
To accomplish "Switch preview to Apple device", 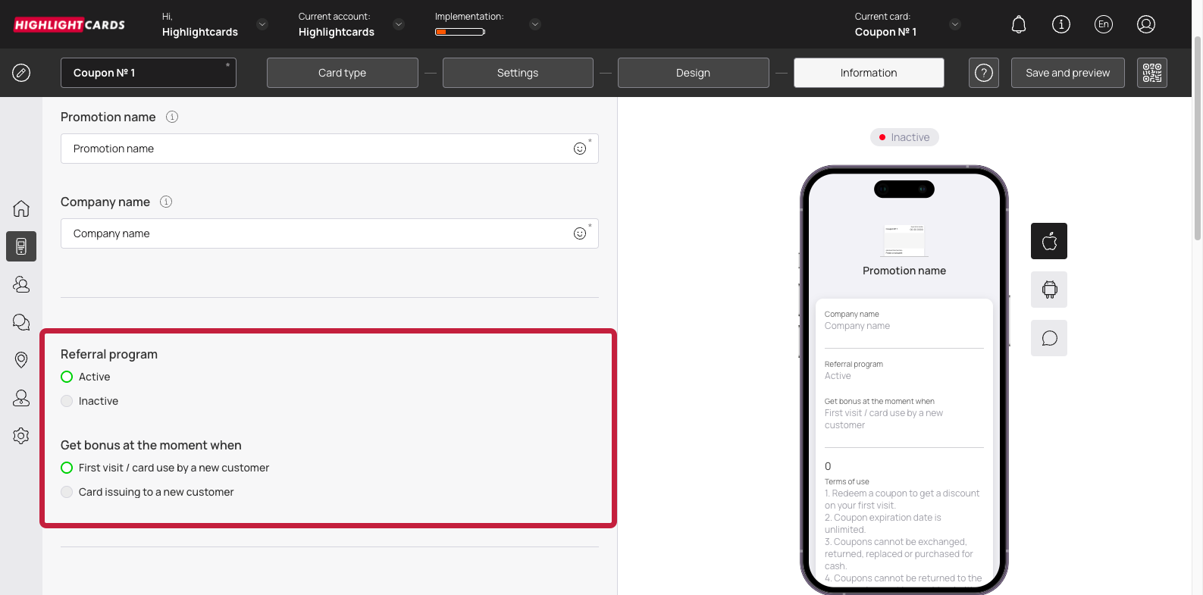I will 1048,241.
